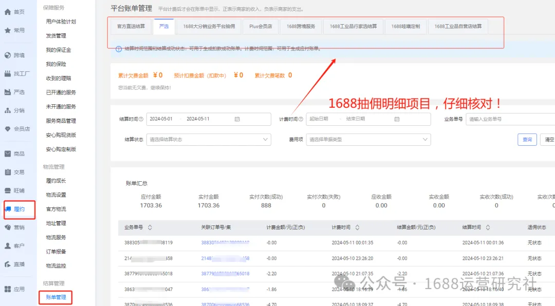Open 履约成长 menu item
Viewport: 555px width, 306px height.
[x=56, y=181]
